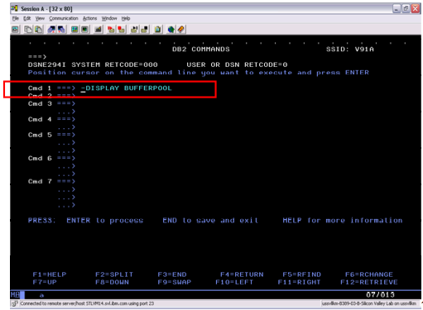Click the F5=RFIND function key label
The image size is (423, 310).
[302, 274]
